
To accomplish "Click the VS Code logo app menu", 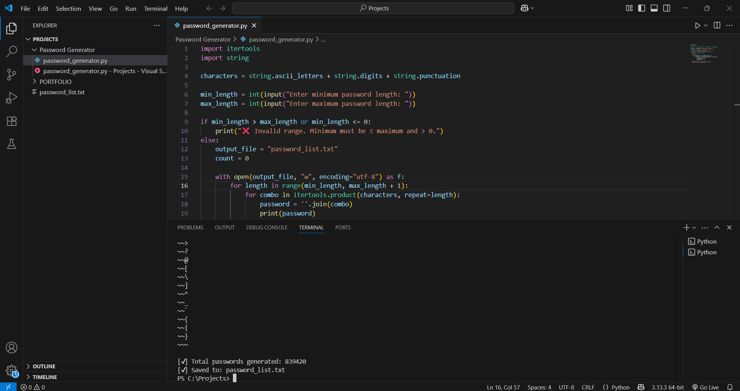I will (8, 8).
